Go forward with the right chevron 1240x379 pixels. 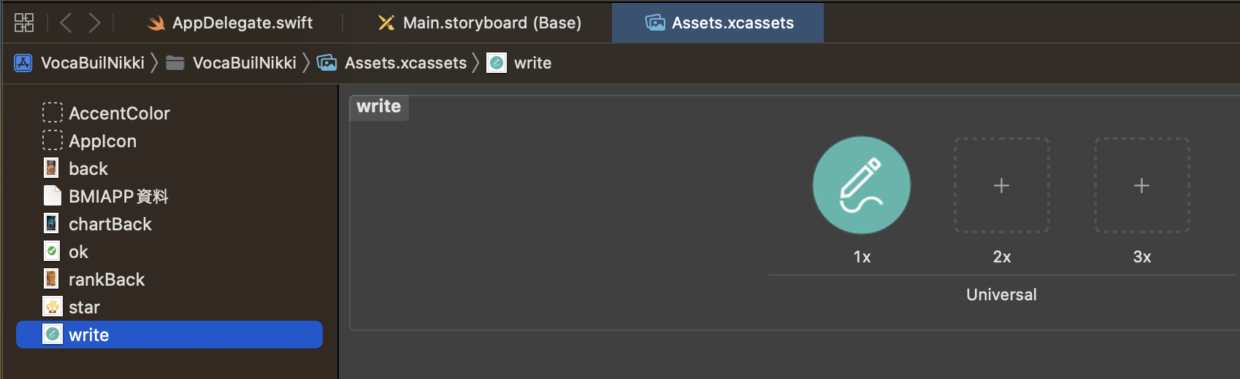point(94,23)
